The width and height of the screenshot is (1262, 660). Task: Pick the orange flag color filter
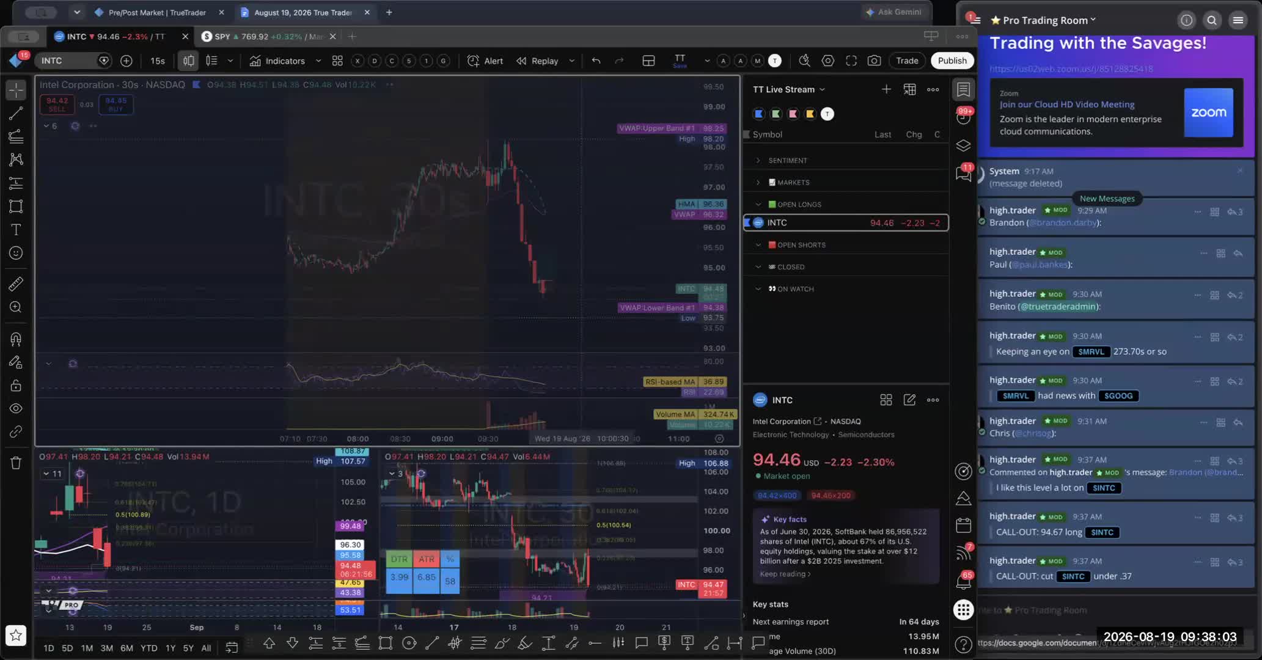[810, 114]
